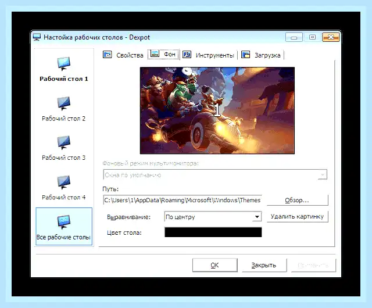Click the Путь: label
Viewport: 372px width, 308px height.
tap(110, 189)
